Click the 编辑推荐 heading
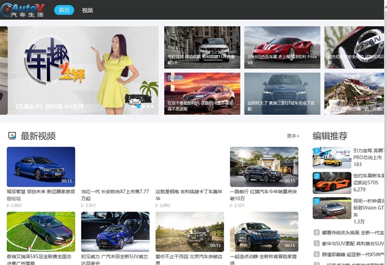387x265 pixels. [330, 136]
